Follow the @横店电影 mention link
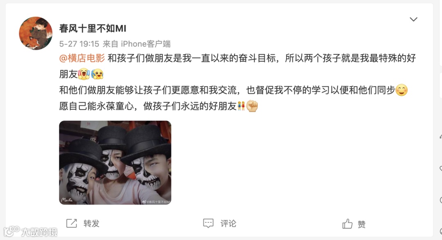442x240 pixels. 82,58
